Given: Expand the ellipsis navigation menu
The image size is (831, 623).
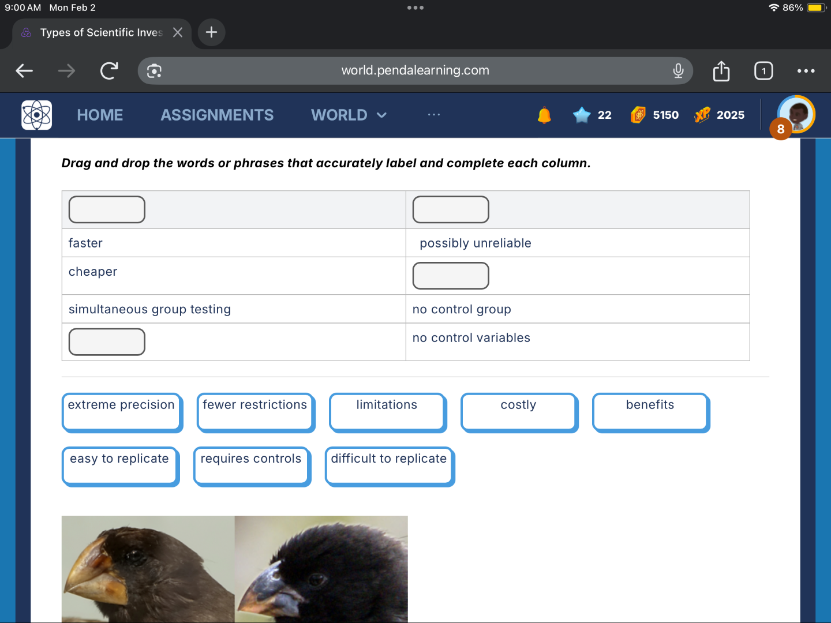Looking at the screenshot, I should [434, 115].
